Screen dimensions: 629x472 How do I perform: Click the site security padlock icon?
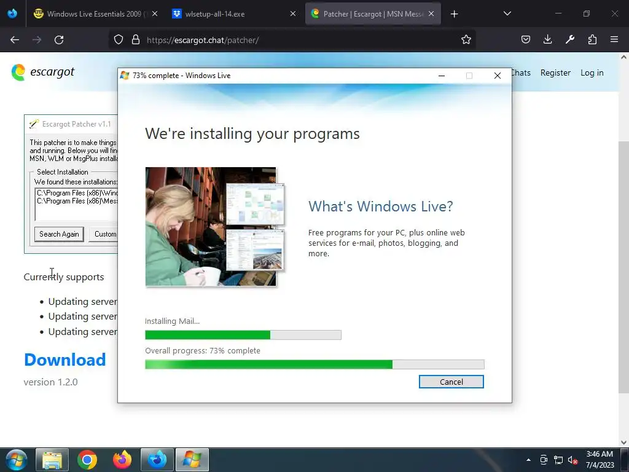tap(136, 40)
